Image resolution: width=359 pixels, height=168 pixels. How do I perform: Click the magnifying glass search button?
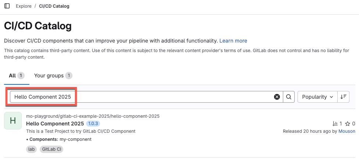(x=289, y=97)
